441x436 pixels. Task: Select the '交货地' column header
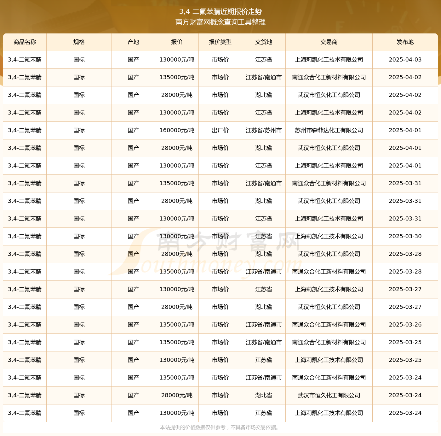click(x=264, y=42)
